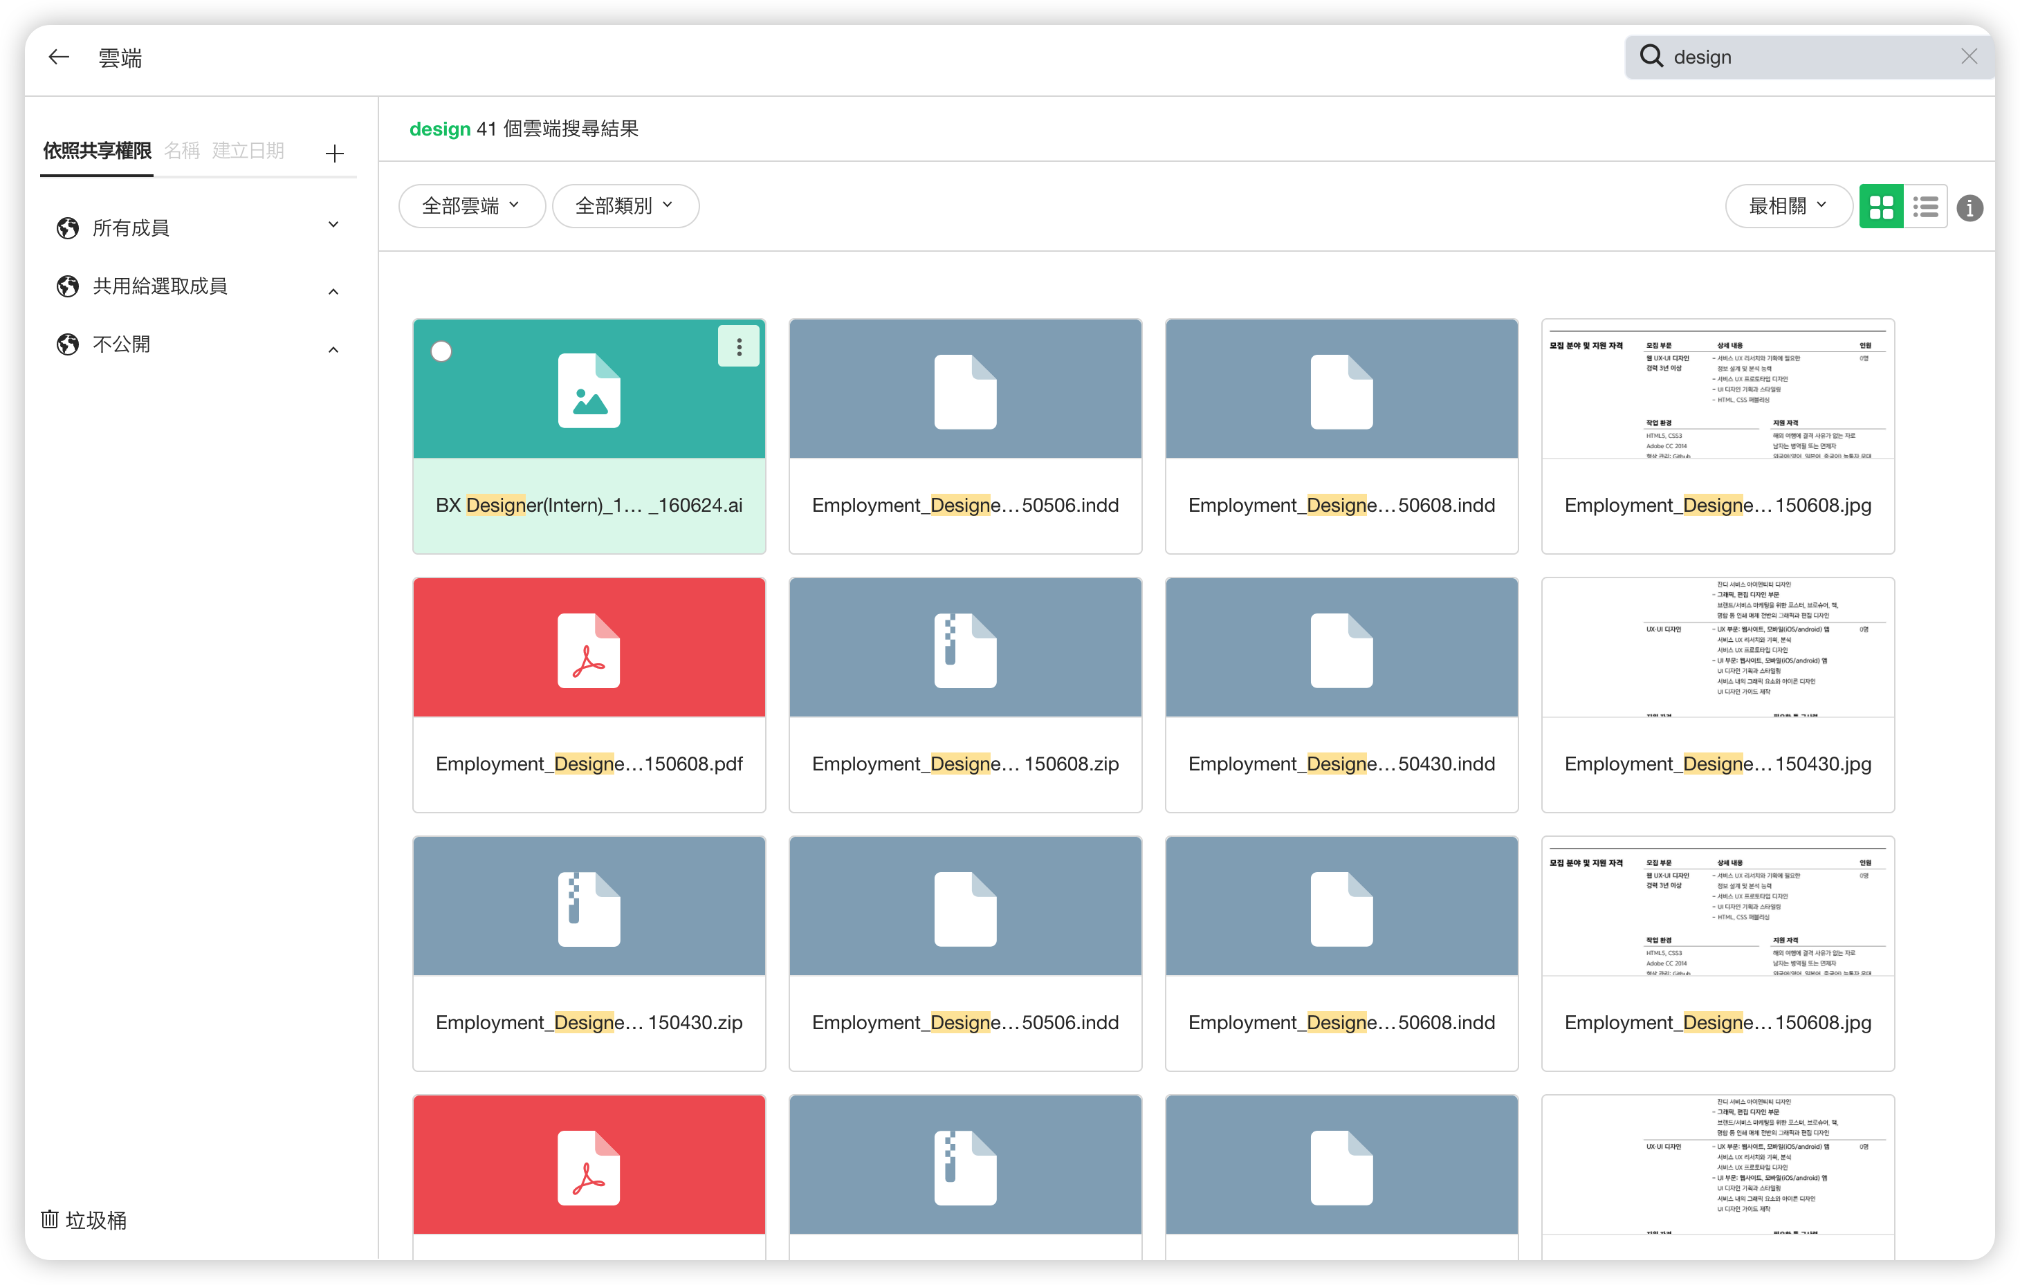
Task: Open the Employment_Designe…150608.zip file icon
Action: (x=965, y=650)
